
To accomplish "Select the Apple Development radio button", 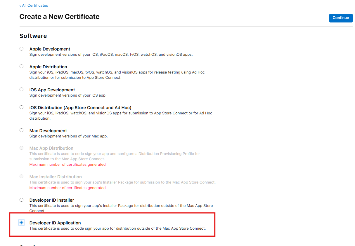I will (x=22, y=49).
